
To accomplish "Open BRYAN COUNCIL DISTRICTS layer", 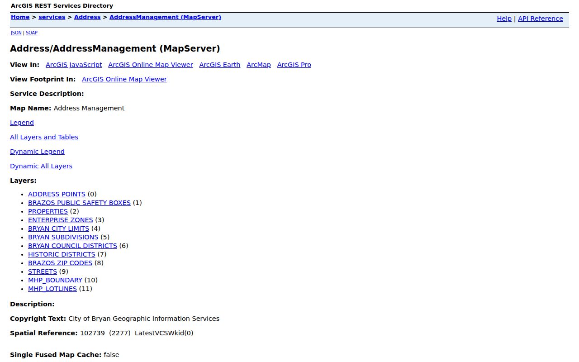I will click(72, 246).
